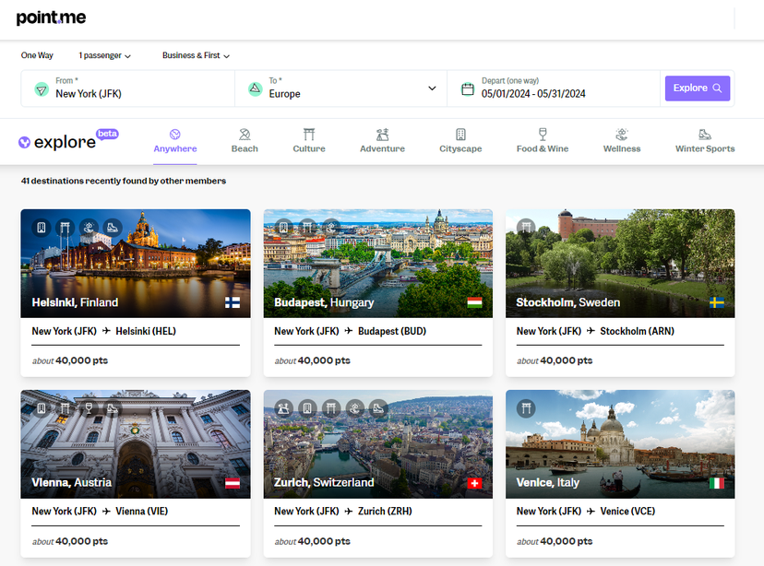Click the point.me logo
Image resolution: width=764 pixels, height=566 pixels.
pos(51,18)
